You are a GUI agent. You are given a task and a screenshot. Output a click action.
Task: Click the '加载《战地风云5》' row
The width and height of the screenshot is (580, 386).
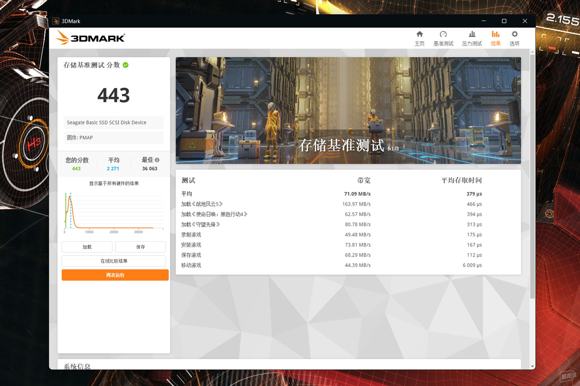click(x=348, y=204)
